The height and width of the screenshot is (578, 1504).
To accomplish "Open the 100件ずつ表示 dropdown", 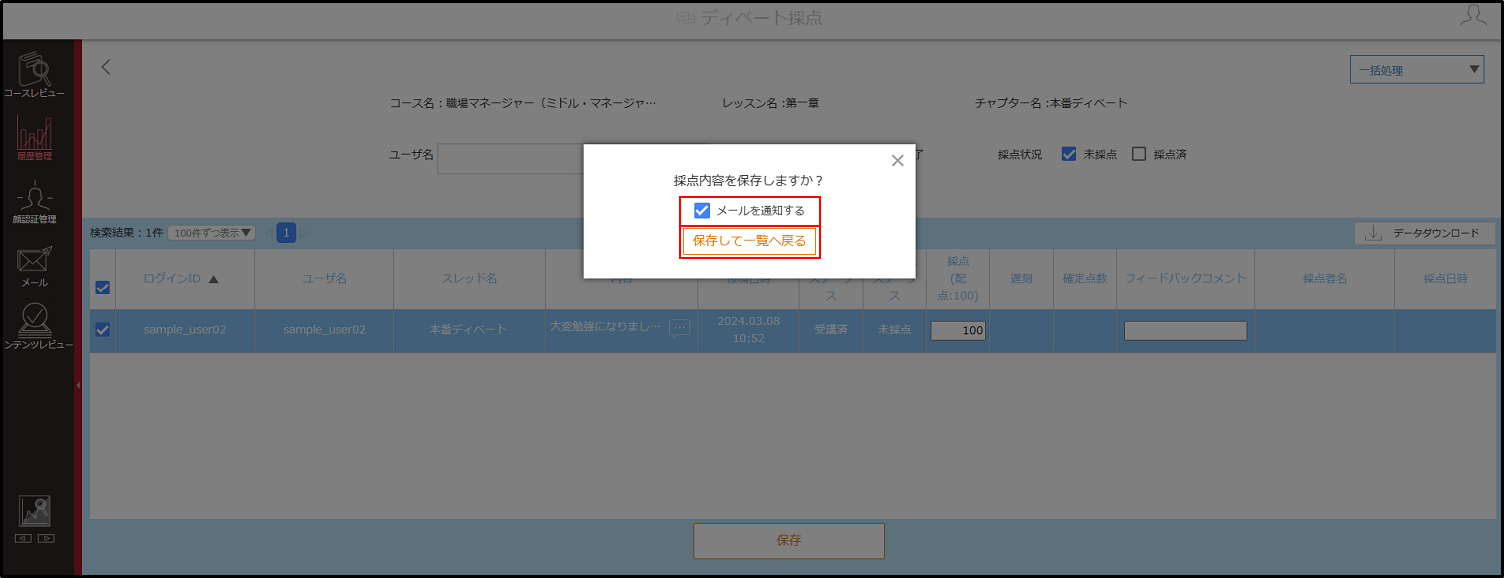I will pyautogui.click(x=211, y=232).
